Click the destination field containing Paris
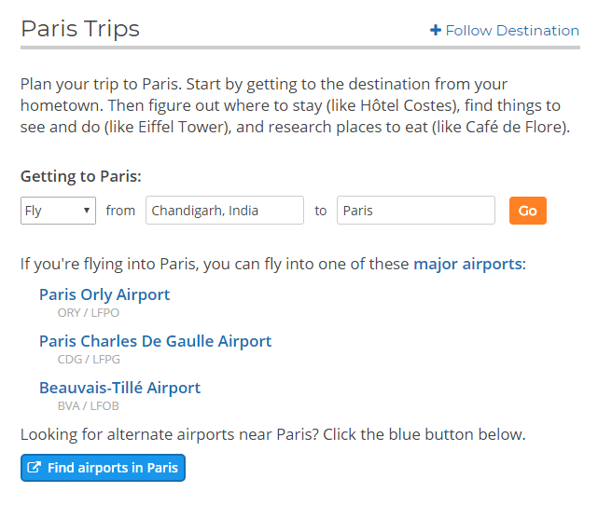Image resolution: width=598 pixels, height=506 pixels. (x=416, y=211)
